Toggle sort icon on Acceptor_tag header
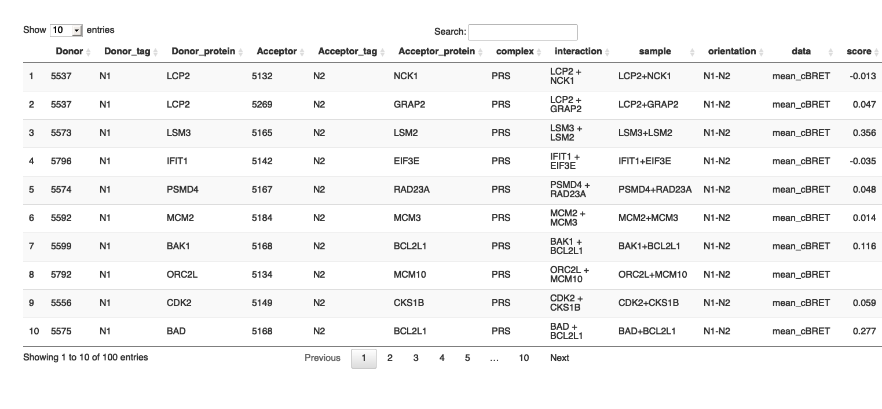 tap(383, 52)
